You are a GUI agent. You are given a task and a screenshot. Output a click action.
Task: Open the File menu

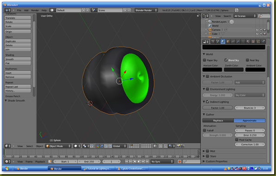(19, 10)
